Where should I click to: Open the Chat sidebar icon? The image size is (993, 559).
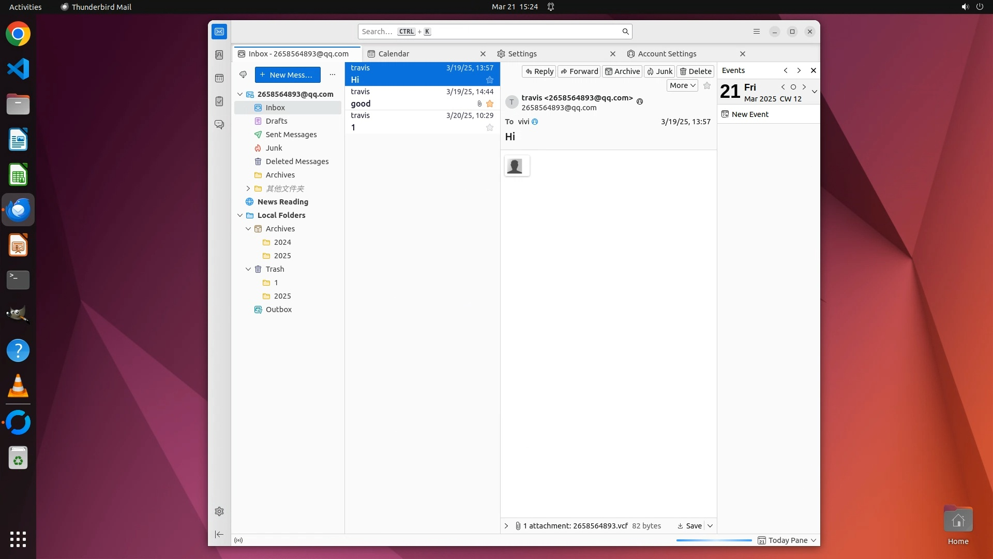pos(219,125)
